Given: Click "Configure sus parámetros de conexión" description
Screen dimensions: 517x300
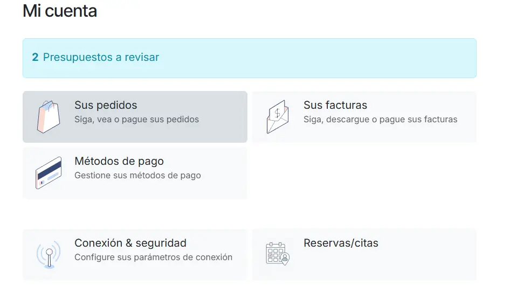Looking at the screenshot, I should pos(153,257).
